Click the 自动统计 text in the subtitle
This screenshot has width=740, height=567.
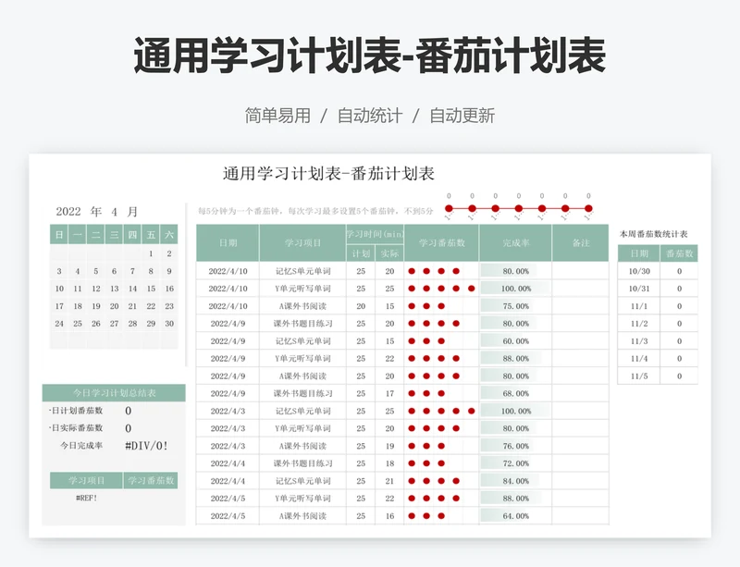pyautogui.click(x=369, y=116)
